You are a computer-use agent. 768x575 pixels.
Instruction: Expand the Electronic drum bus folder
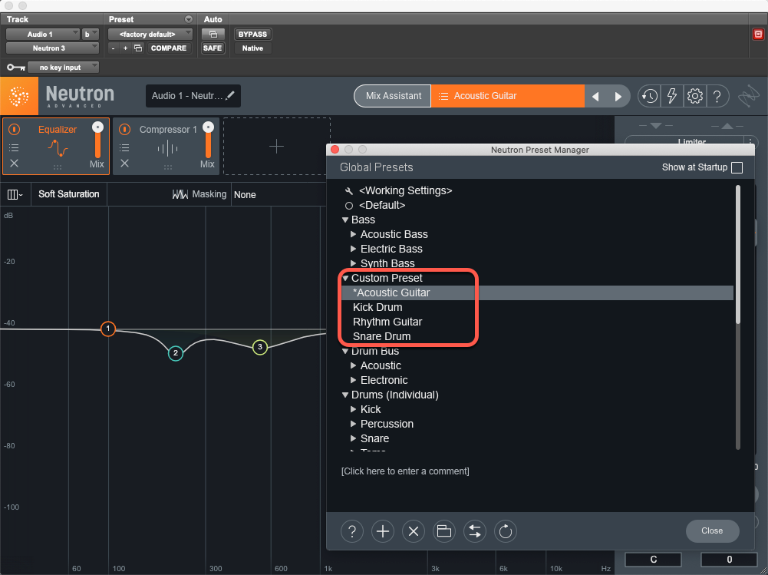coord(353,380)
